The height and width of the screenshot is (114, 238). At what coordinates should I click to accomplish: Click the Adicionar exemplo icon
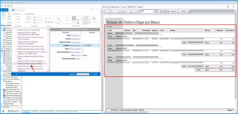29,19
